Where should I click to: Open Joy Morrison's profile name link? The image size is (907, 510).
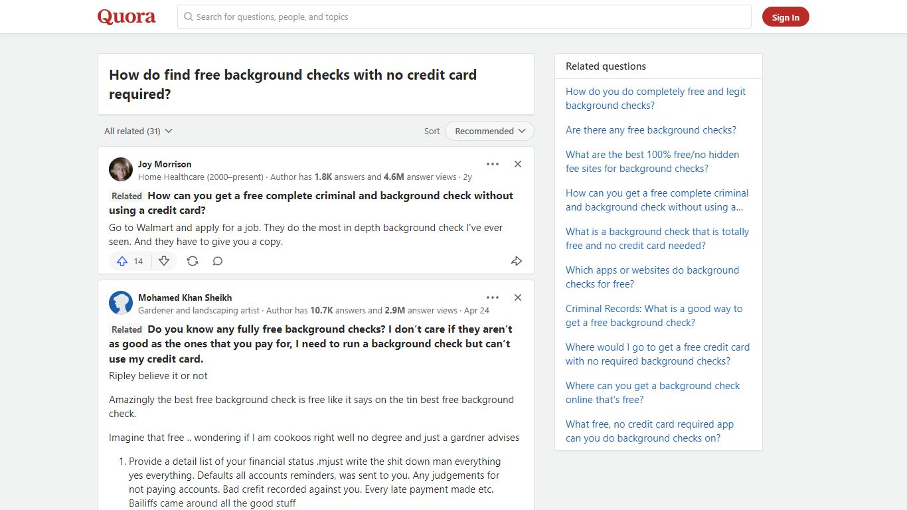click(x=165, y=164)
